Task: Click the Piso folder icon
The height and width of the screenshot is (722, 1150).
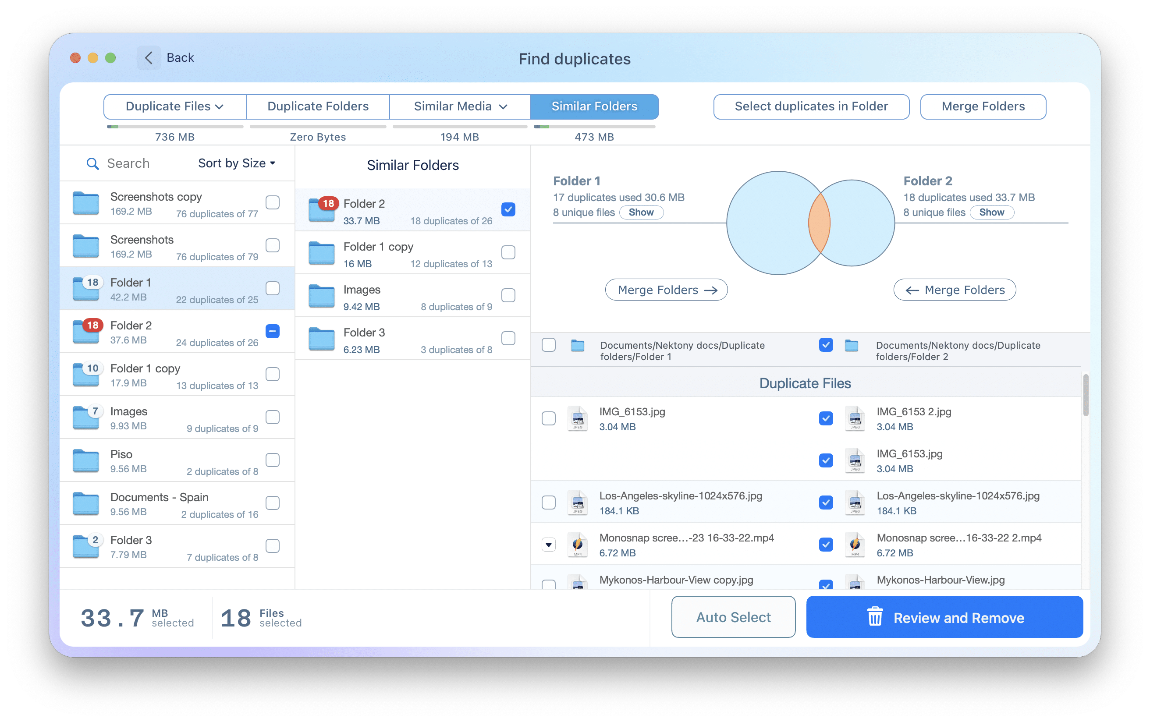Action: pyautogui.click(x=86, y=461)
